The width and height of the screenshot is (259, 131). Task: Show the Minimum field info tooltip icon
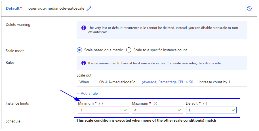(x=101, y=103)
